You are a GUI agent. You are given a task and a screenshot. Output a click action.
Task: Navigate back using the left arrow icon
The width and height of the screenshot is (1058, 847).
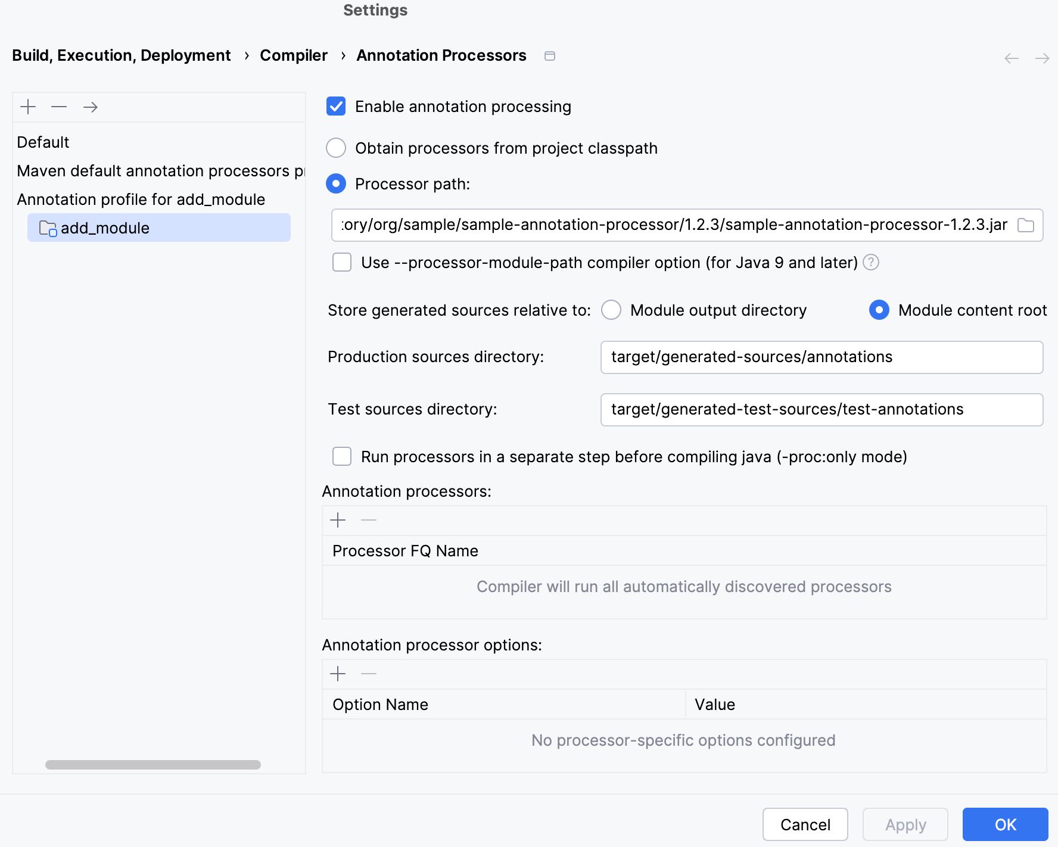pos(1010,58)
